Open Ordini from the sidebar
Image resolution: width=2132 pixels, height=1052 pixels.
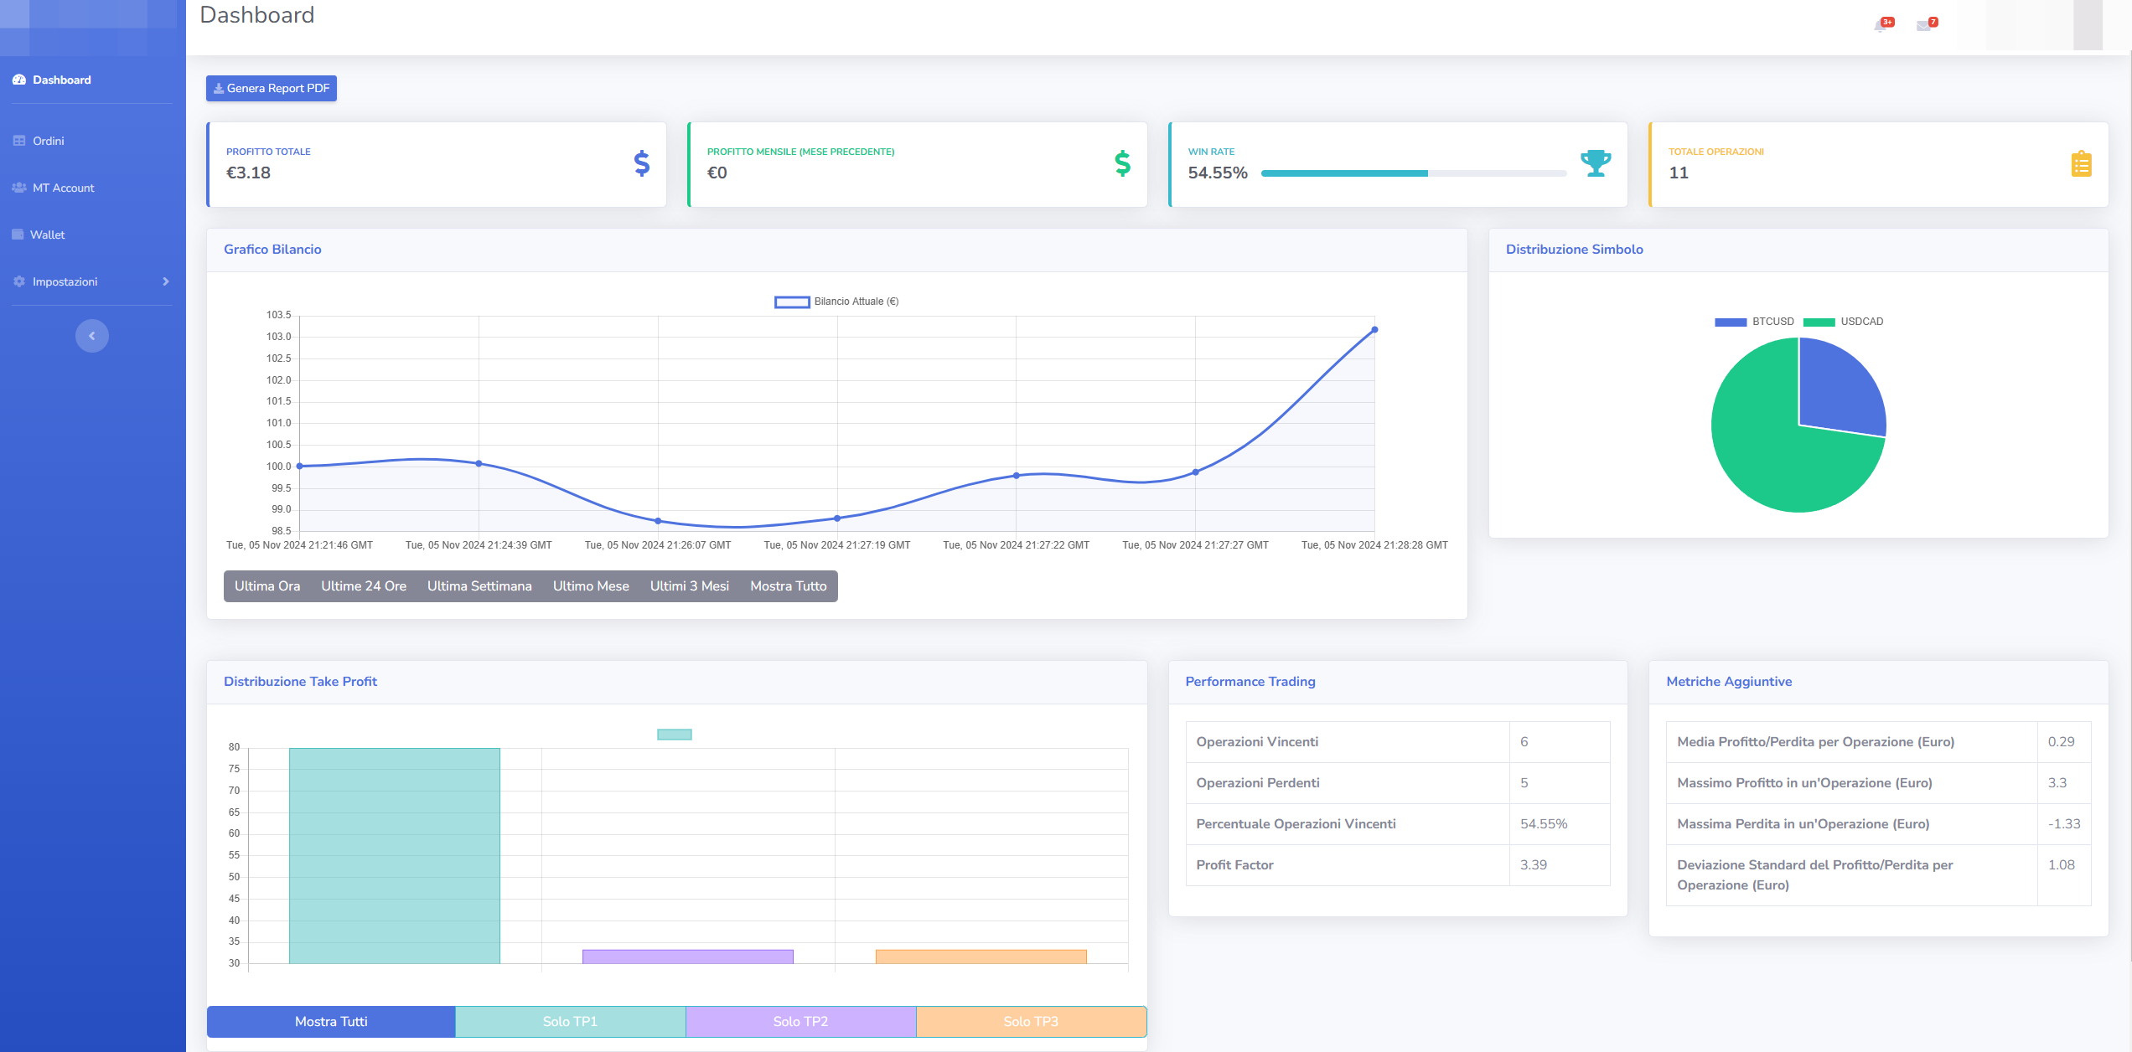coord(48,141)
